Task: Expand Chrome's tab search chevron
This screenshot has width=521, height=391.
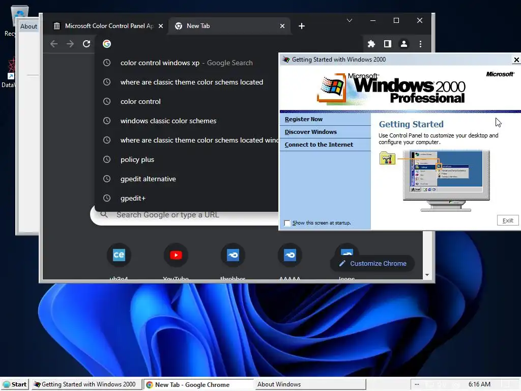Action: pos(349,20)
